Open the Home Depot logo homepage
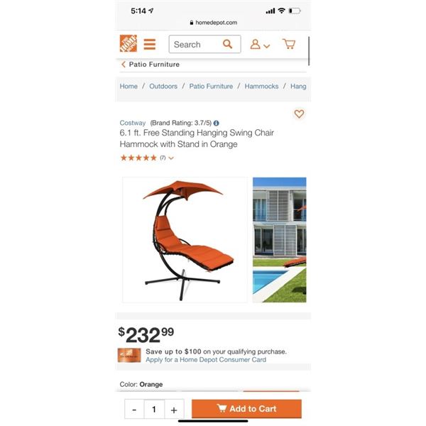Screen dimensions: 426x426 [128, 43]
